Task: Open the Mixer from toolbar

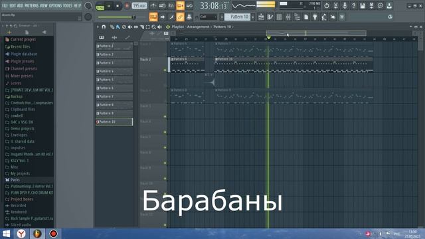Action: coord(288,17)
